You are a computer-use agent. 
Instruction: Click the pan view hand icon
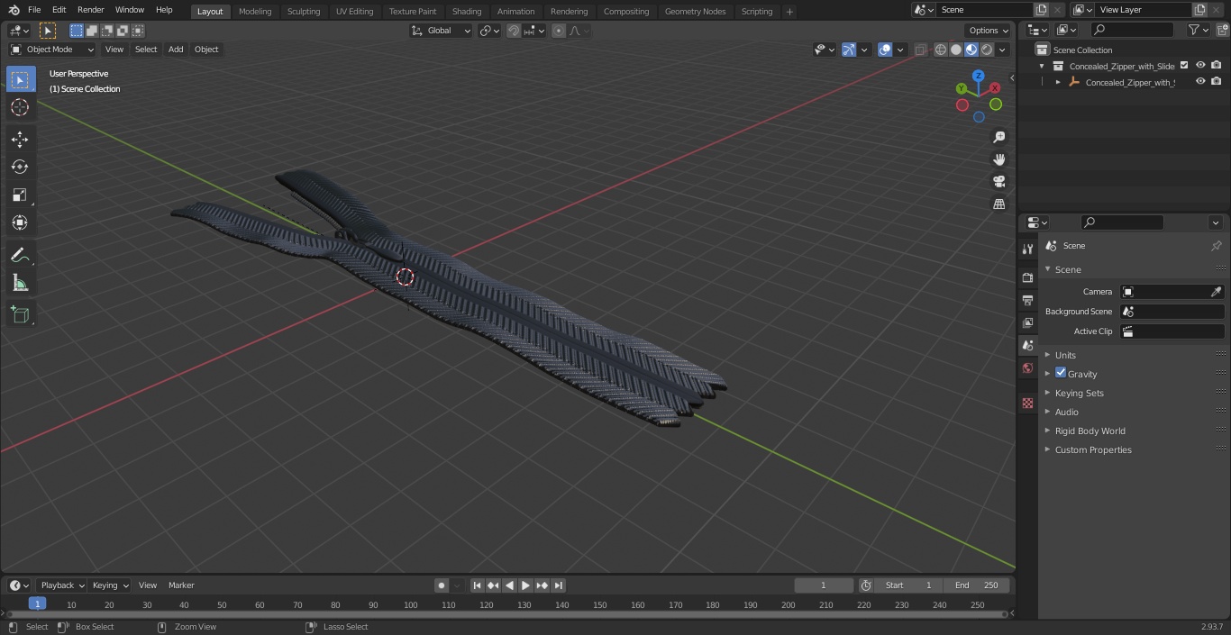point(999,159)
